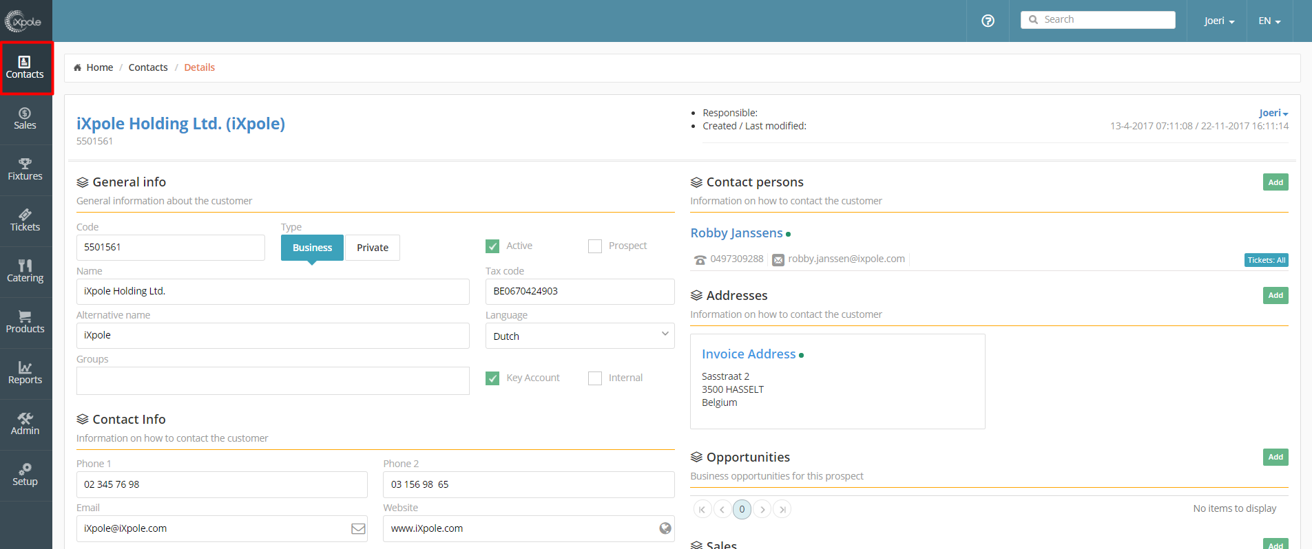Click the Email input field
The width and height of the screenshot is (1312, 549).
pos(222,528)
